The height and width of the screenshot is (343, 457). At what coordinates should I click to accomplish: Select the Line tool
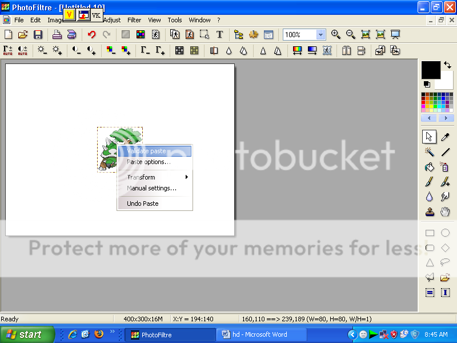445,152
